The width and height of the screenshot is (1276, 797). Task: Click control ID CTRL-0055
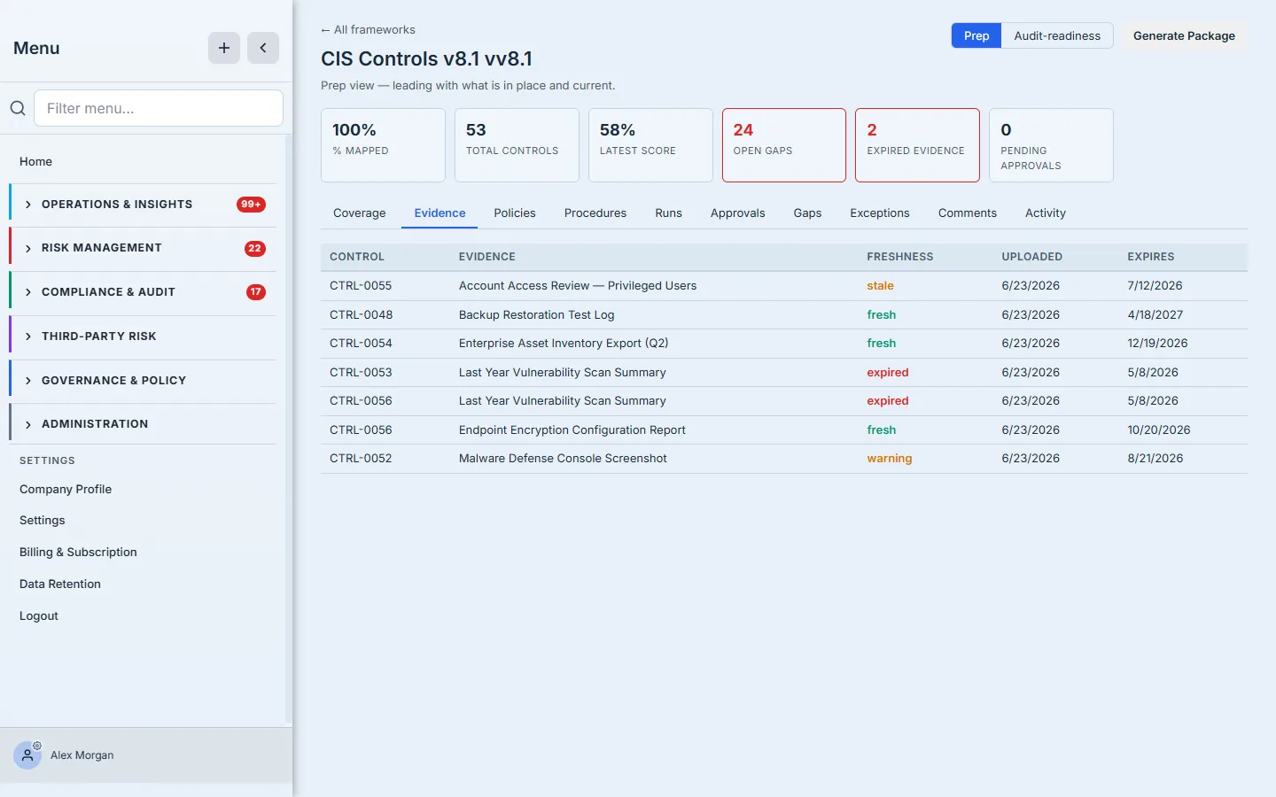[x=361, y=286]
